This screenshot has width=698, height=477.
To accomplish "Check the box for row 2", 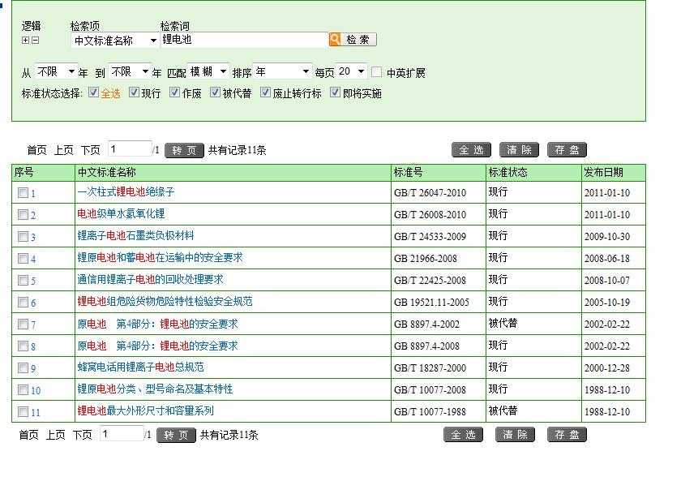I will click(x=24, y=214).
